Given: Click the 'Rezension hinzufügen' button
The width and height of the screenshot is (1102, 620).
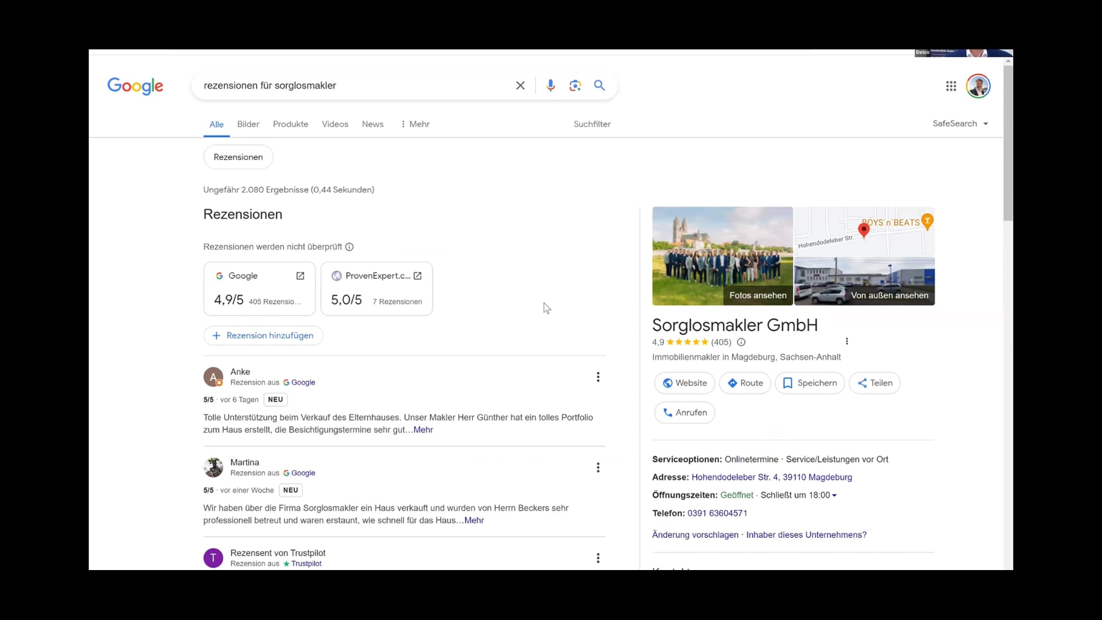Looking at the screenshot, I should pos(263,336).
